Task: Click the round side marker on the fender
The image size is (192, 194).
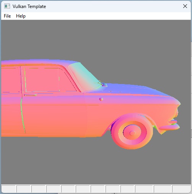Action: tap(101, 99)
